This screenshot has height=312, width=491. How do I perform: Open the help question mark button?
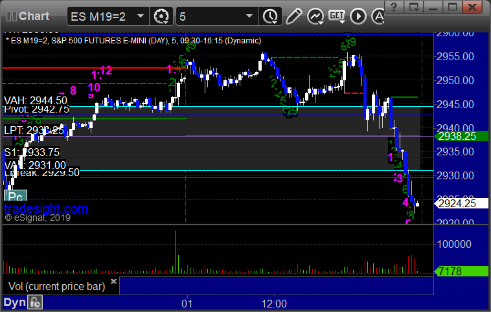pyautogui.click(x=394, y=7)
